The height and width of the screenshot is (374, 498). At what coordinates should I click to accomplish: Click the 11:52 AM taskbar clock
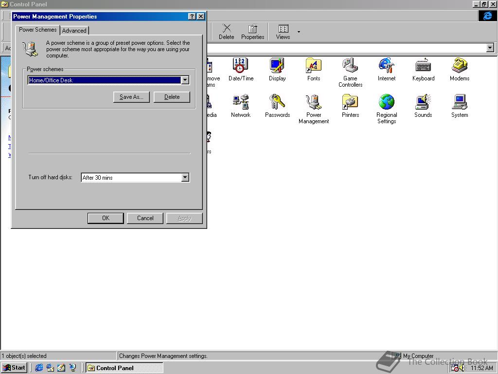click(x=481, y=368)
